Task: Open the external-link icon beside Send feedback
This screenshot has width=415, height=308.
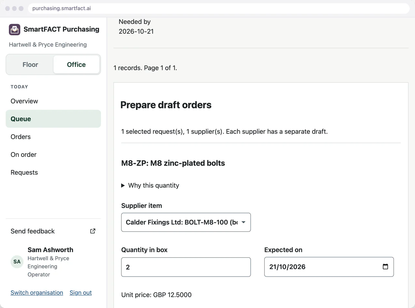Action: 93,231
